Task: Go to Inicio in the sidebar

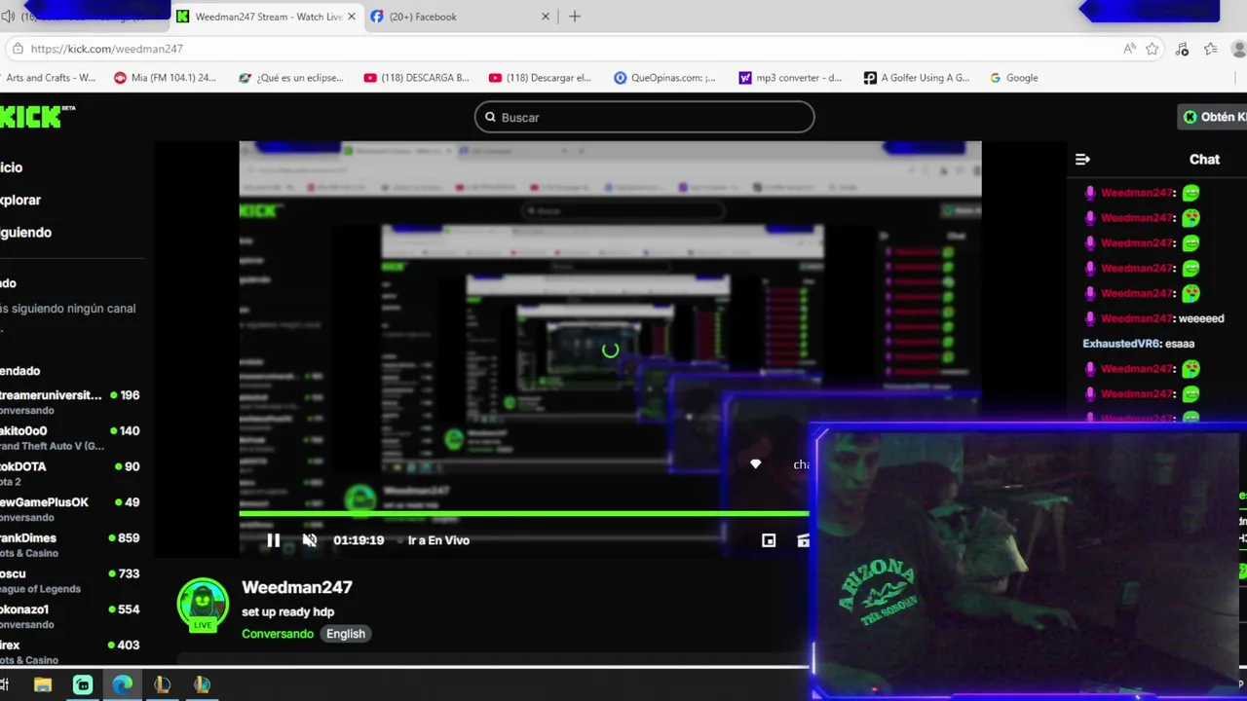Action: click(12, 167)
